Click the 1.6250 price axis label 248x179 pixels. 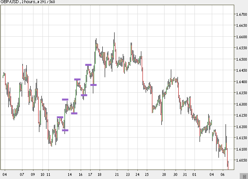[x=242, y=115]
